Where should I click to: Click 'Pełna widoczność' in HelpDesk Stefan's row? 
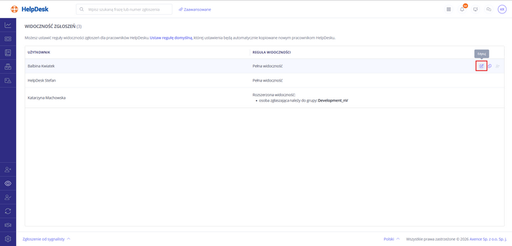(x=267, y=80)
